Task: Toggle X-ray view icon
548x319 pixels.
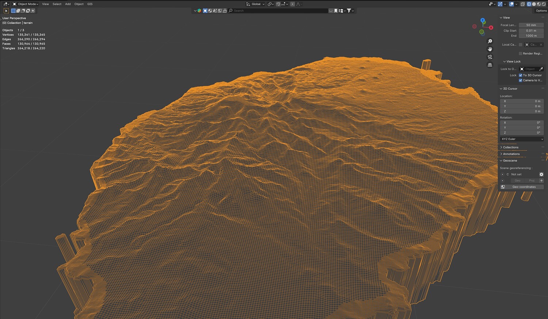Action: pos(523,4)
